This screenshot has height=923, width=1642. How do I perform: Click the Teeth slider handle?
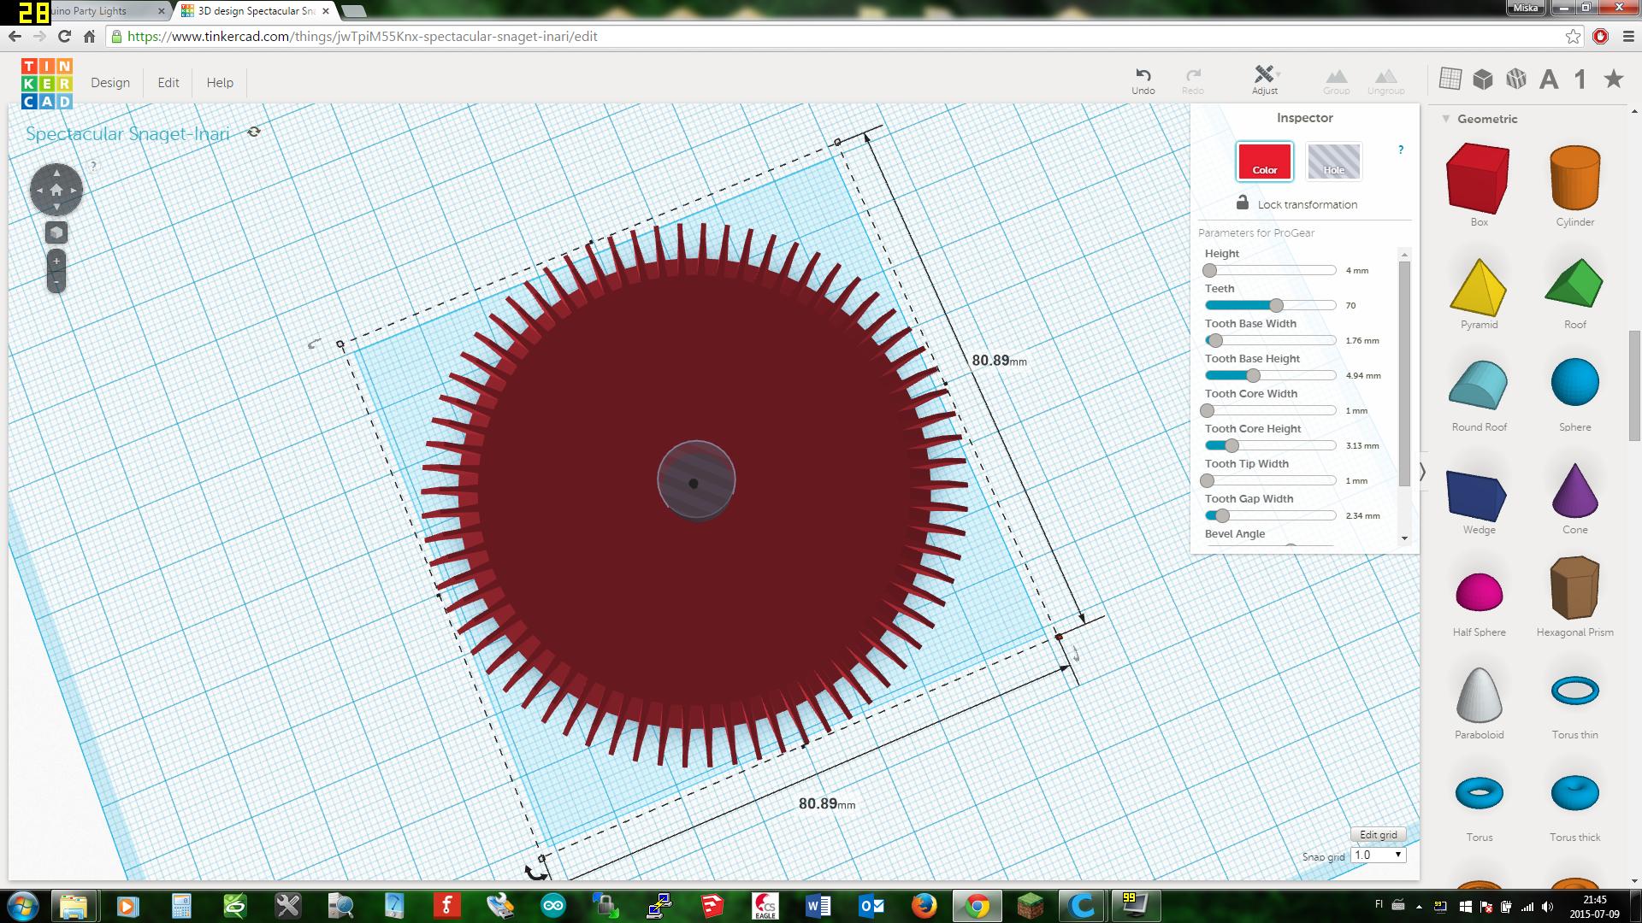point(1276,305)
